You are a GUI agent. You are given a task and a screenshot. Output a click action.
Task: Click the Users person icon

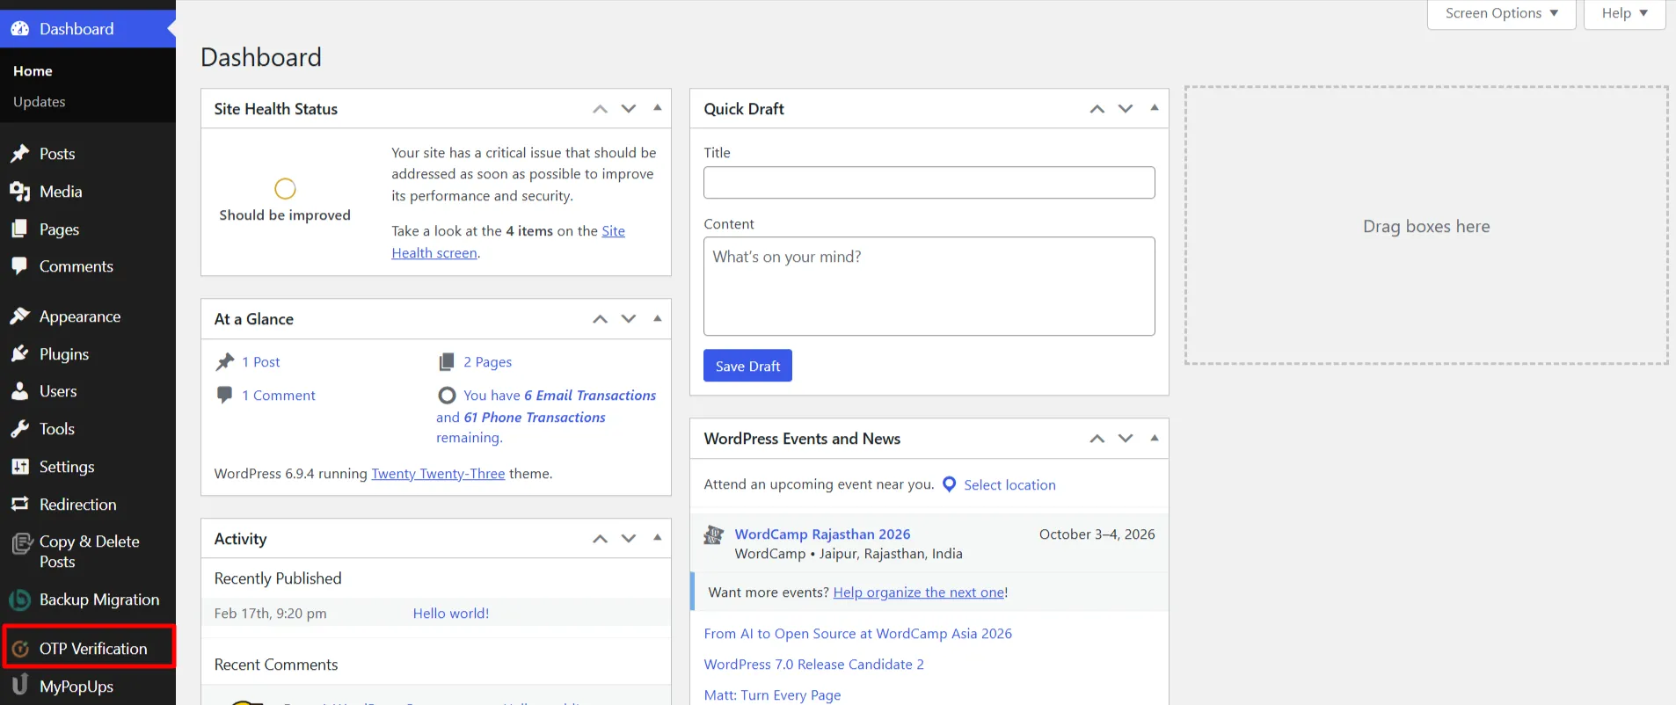[20, 391]
